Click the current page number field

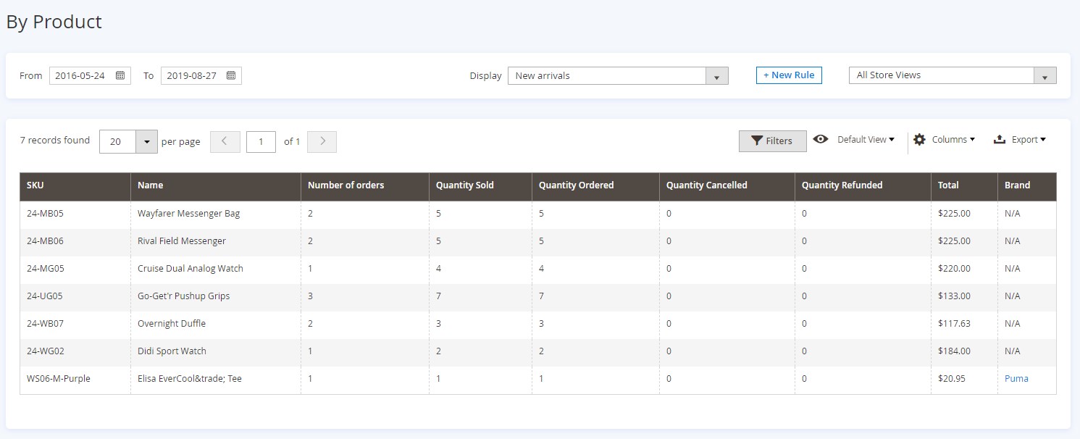coord(261,142)
